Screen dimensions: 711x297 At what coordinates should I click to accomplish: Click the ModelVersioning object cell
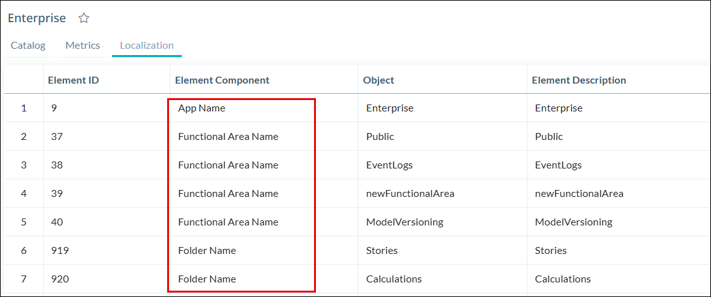[x=405, y=222]
